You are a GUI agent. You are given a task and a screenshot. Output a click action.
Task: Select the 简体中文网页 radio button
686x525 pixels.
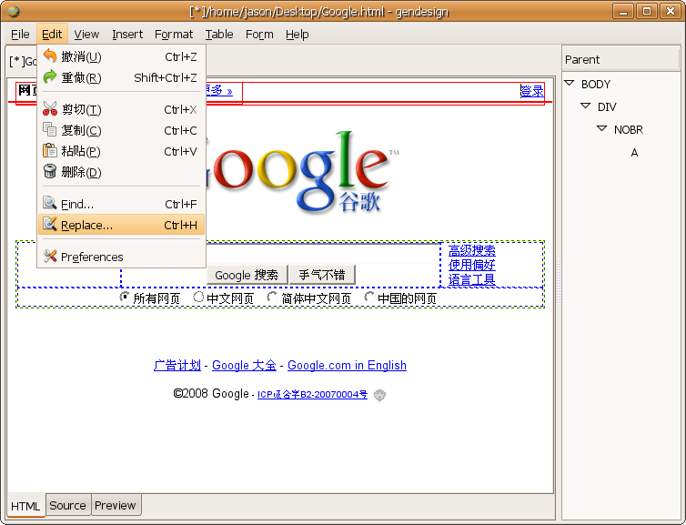click(272, 297)
